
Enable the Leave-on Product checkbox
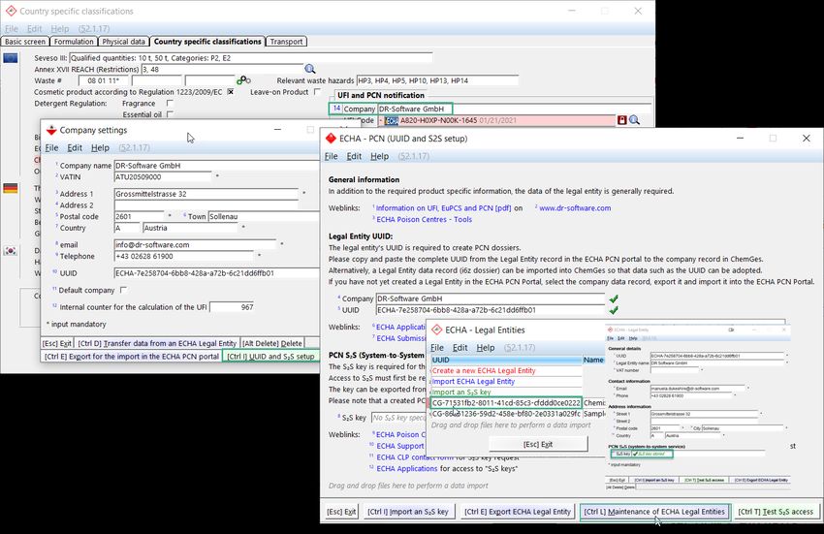click(317, 92)
